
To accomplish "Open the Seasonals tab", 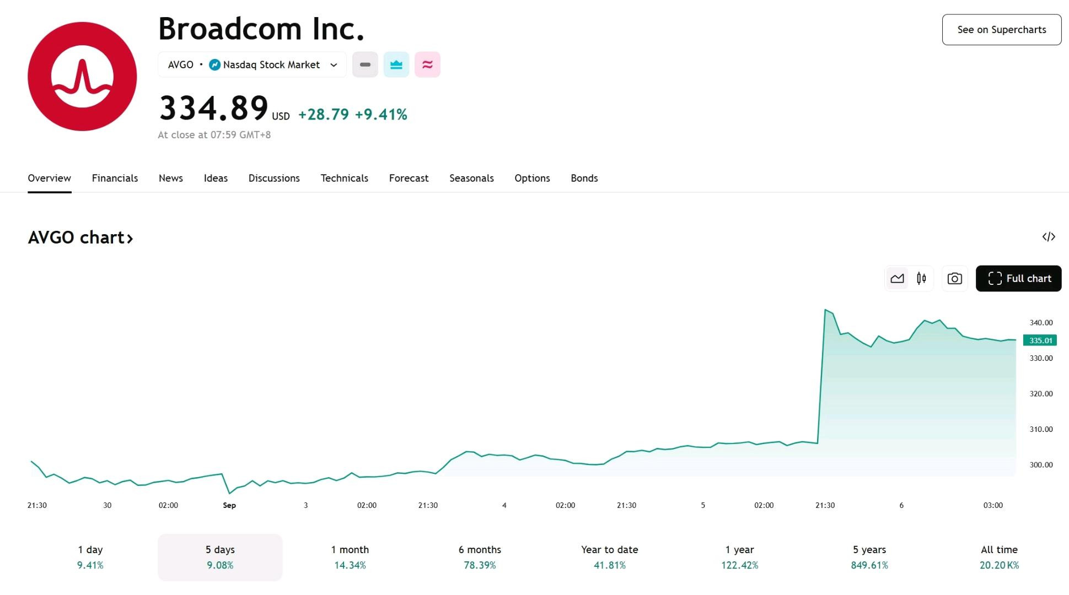I will [x=471, y=178].
